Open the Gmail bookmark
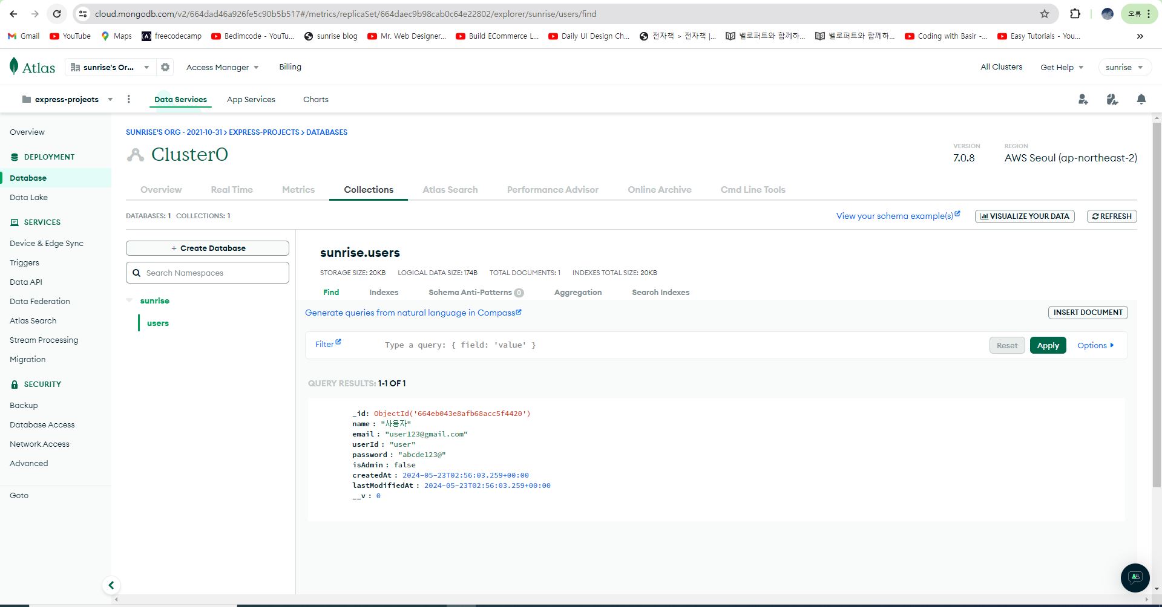 24,36
